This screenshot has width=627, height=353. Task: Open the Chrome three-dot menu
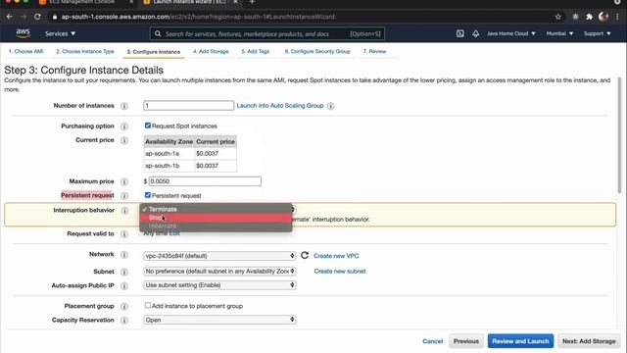618,17
